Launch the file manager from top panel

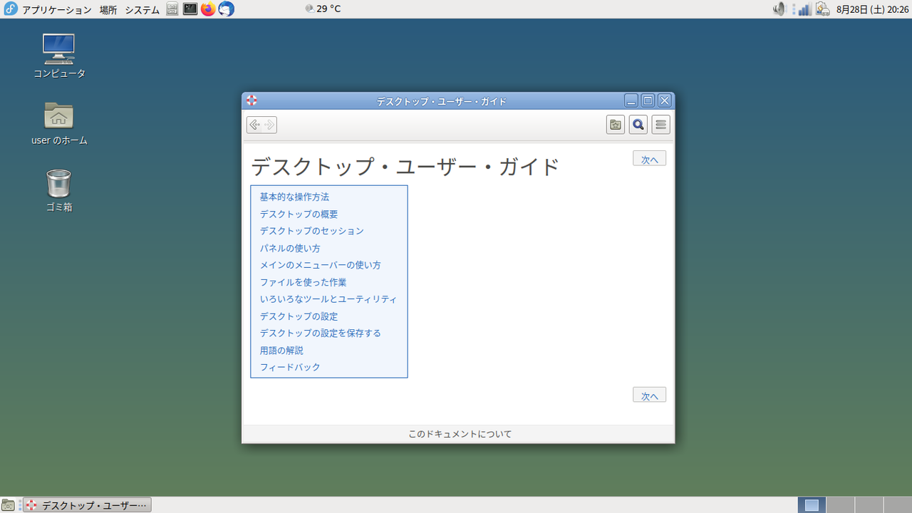pyautogui.click(x=172, y=9)
